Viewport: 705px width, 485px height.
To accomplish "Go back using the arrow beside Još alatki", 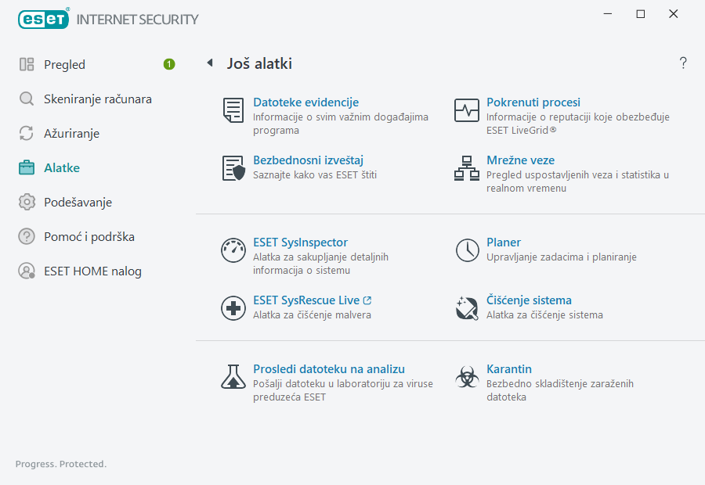I will 209,63.
